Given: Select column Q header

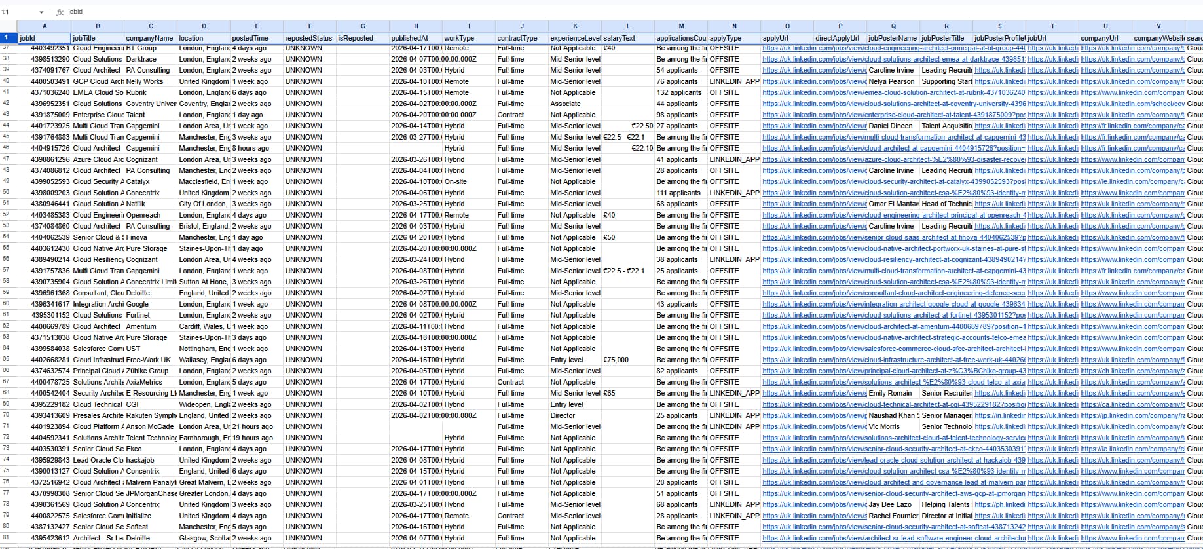Looking at the screenshot, I should 893,26.
